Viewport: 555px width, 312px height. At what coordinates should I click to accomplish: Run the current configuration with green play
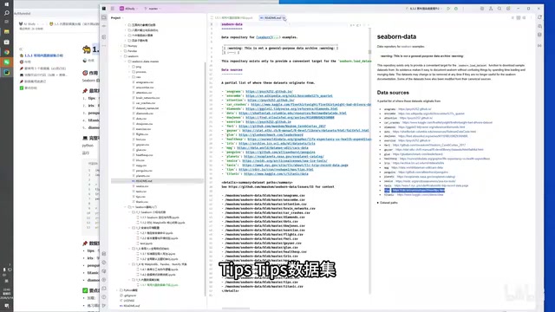(448, 9)
